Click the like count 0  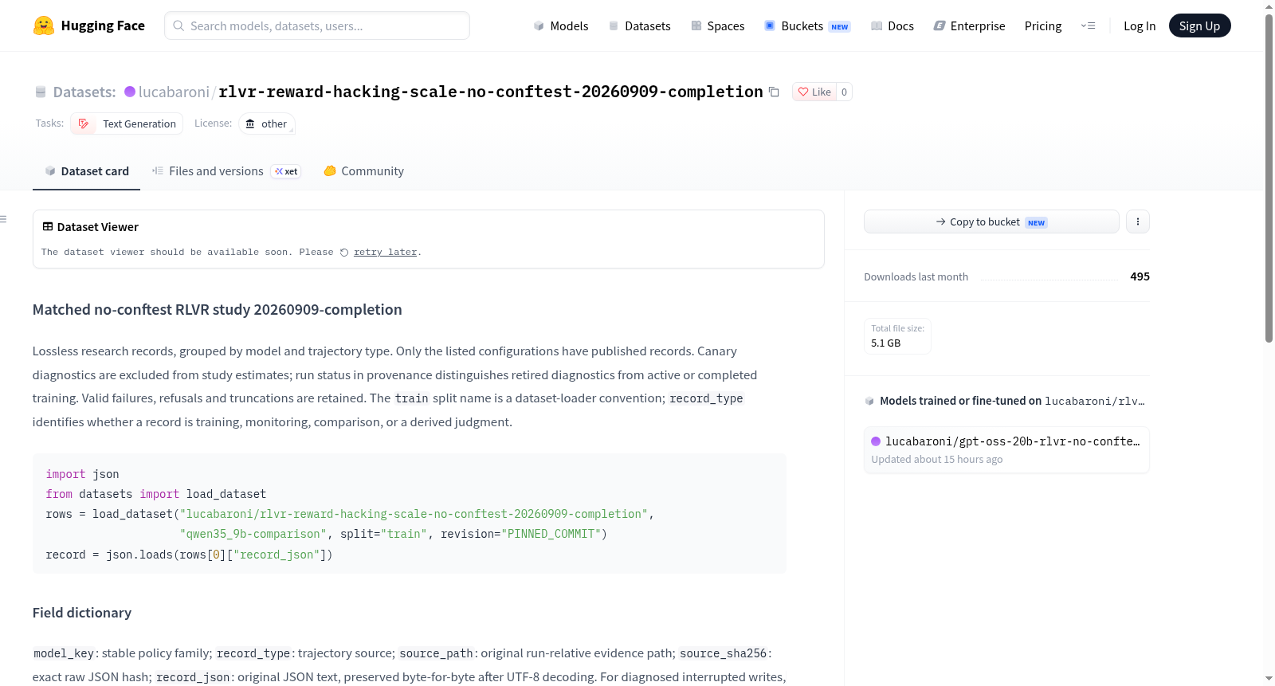(x=844, y=92)
